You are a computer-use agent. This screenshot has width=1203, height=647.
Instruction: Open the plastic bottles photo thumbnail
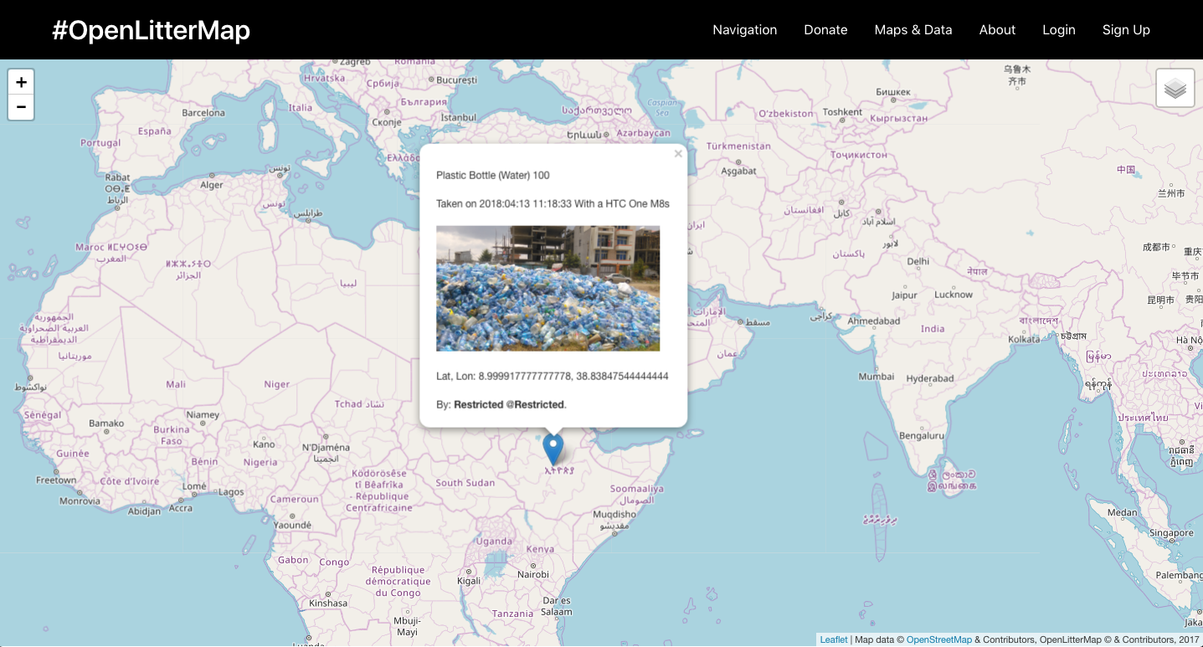tap(548, 288)
